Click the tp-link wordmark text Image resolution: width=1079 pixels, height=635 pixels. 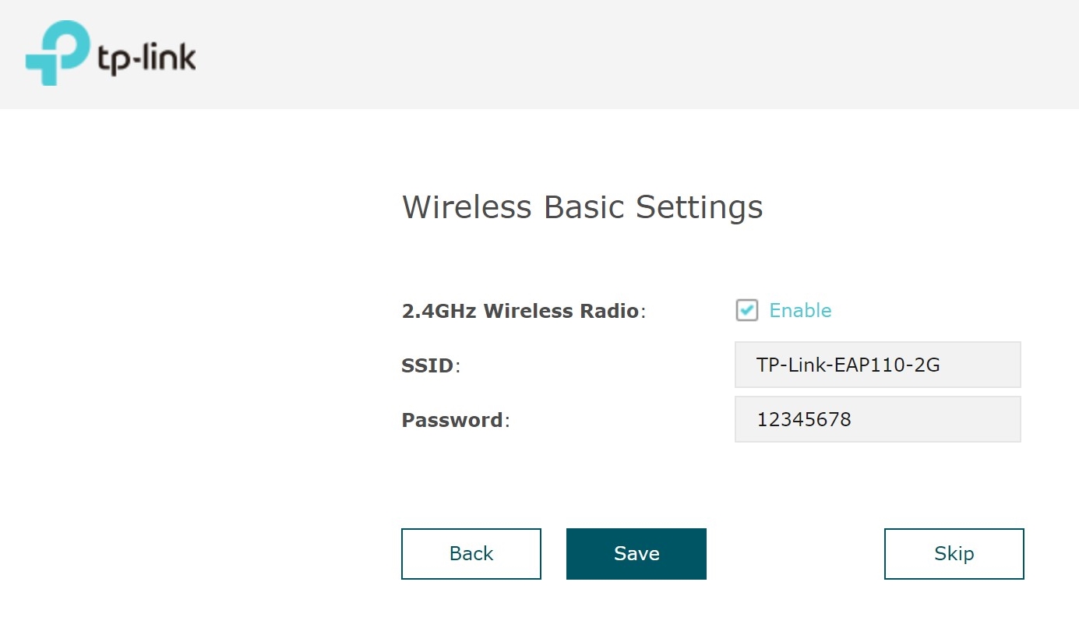pos(147,59)
